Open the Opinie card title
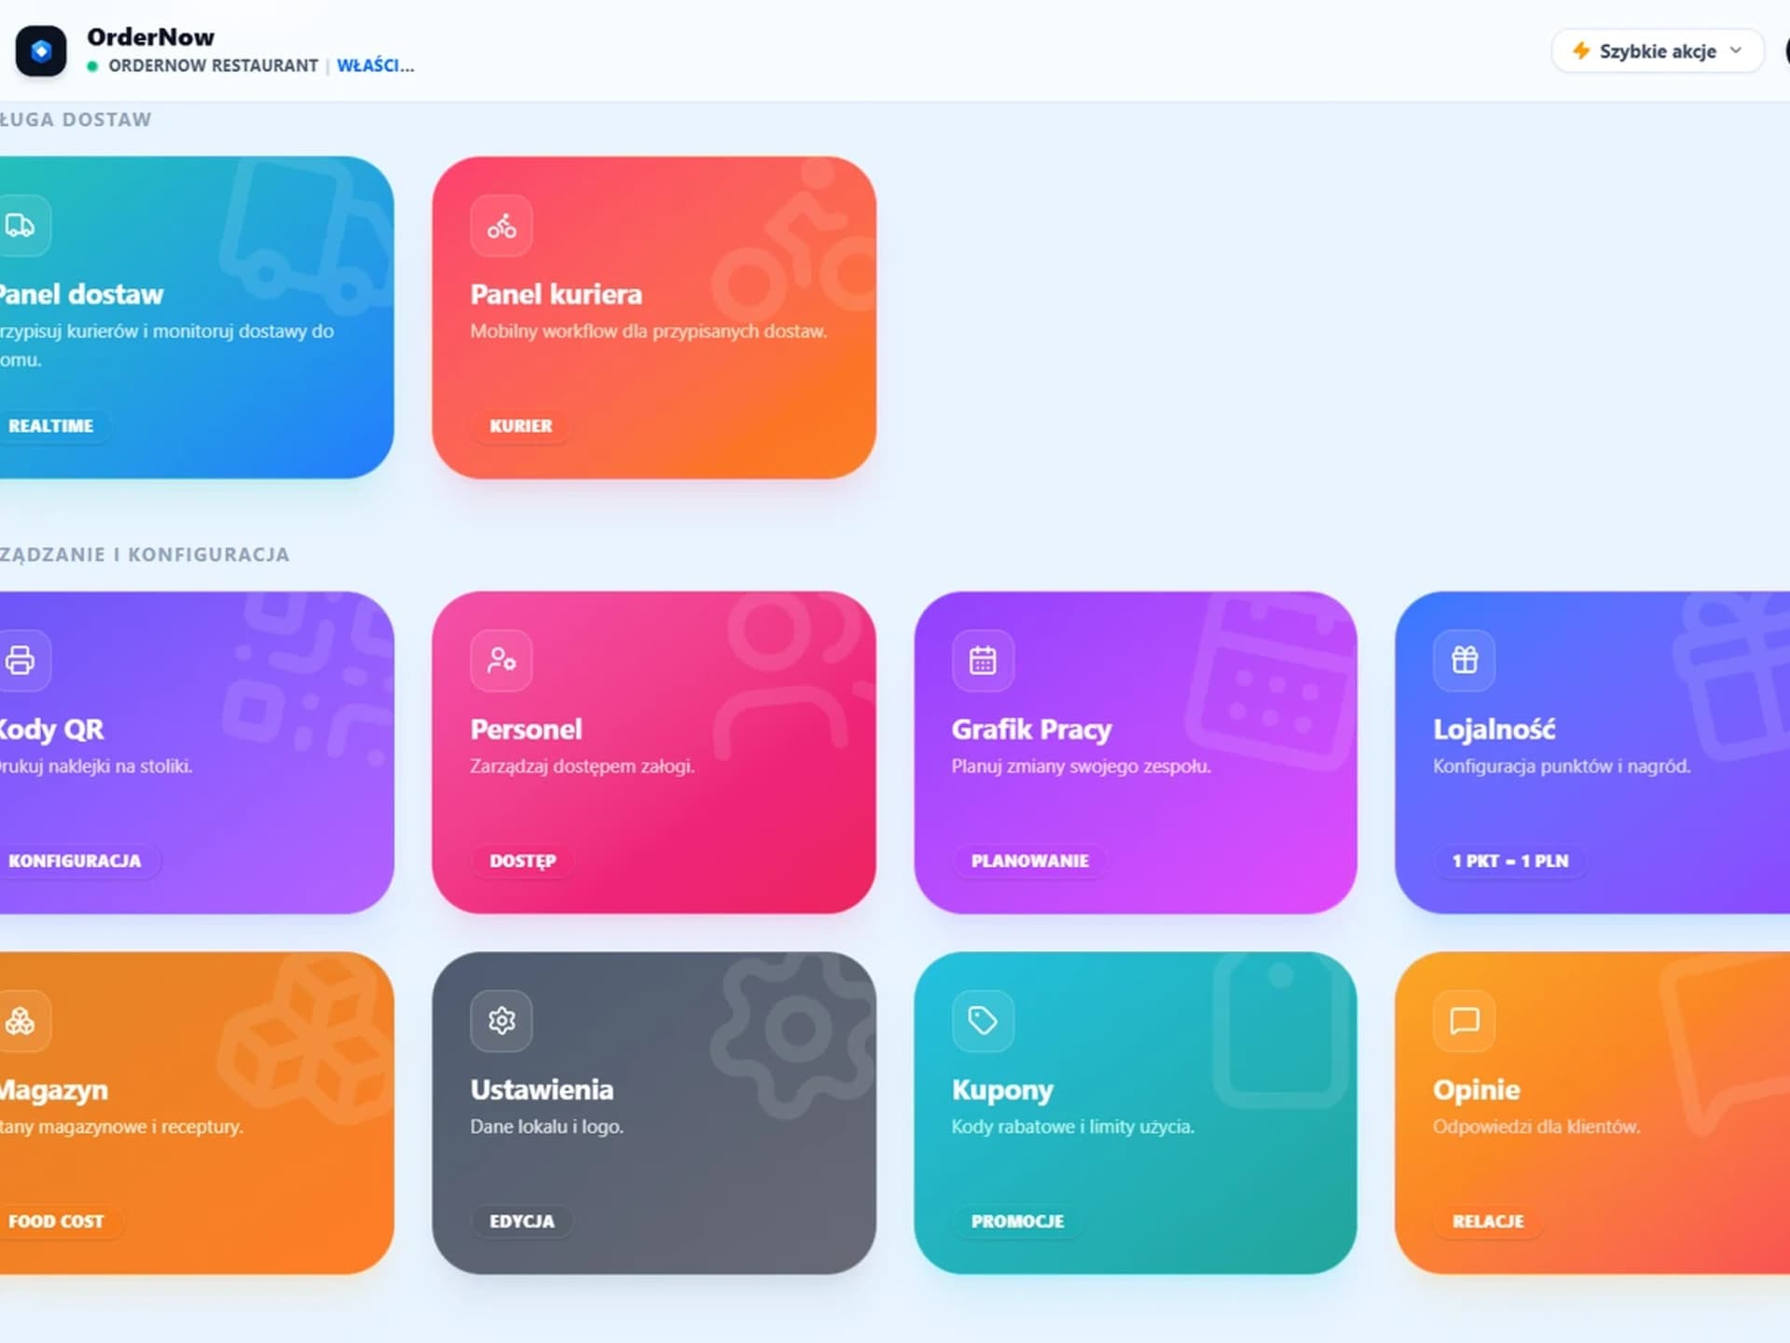 pyautogui.click(x=1477, y=1090)
